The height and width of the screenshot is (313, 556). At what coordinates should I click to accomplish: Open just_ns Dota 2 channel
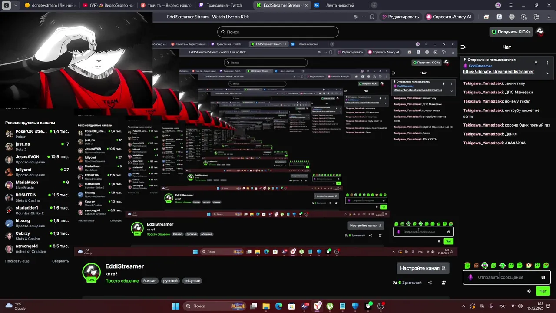click(x=37, y=146)
